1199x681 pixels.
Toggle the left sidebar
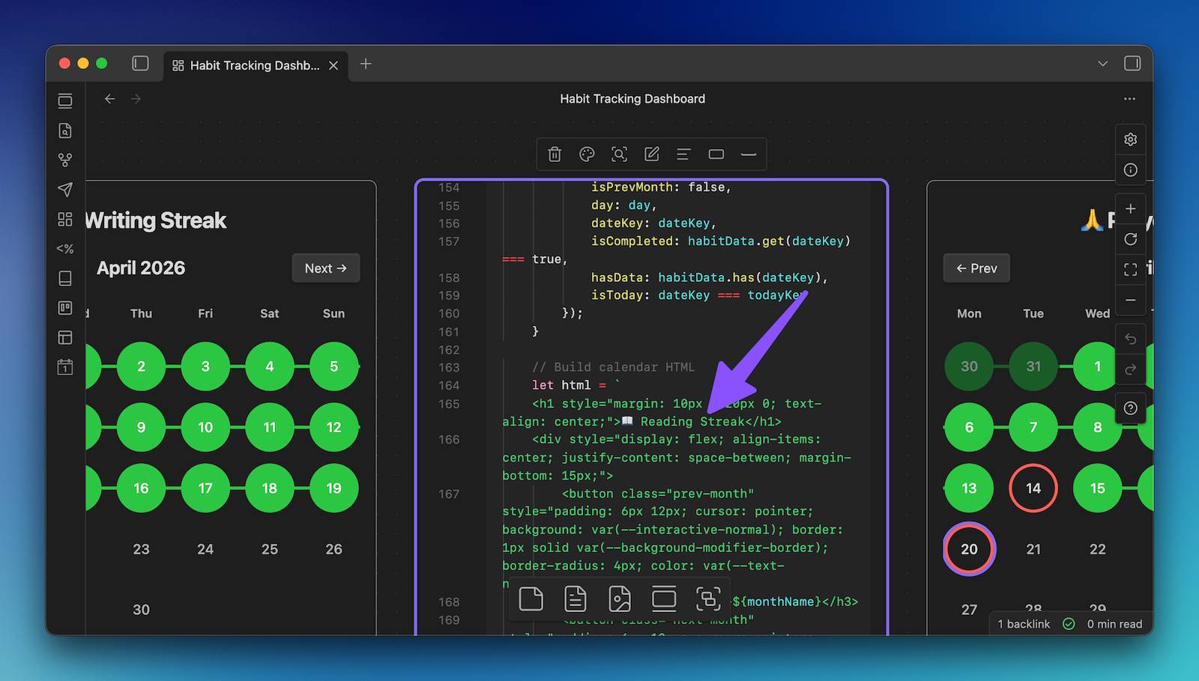[x=140, y=64]
